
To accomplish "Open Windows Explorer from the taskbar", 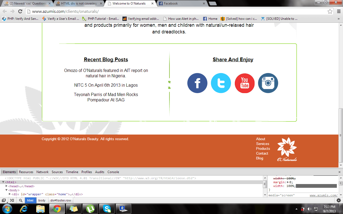I will point(40,208).
